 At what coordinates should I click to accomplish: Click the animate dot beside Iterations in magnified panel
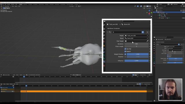click(150, 44)
